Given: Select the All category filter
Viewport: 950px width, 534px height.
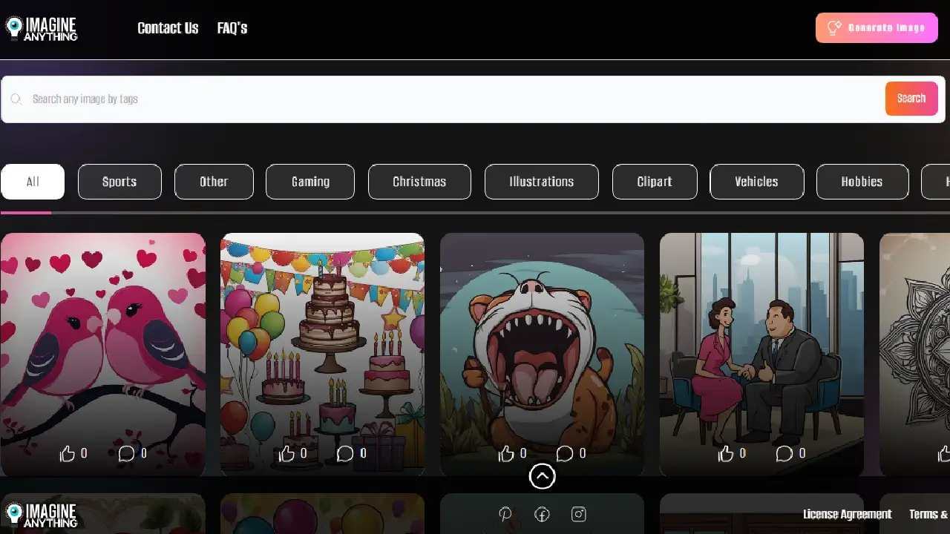Looking at the screenshot, I should point(33,182).
